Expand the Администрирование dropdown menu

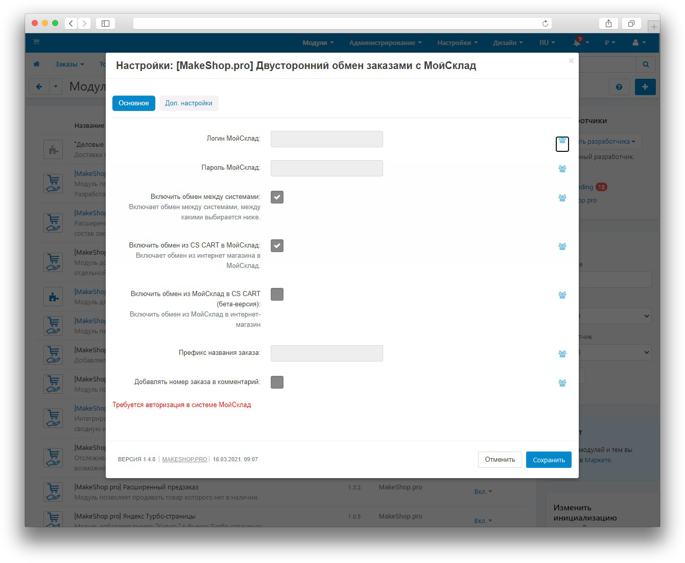tap(385, 43)
